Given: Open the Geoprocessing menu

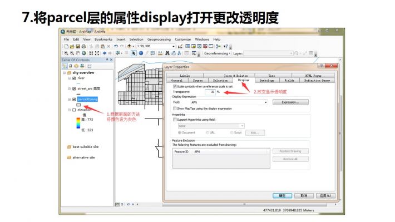Looking at the screenshot, I should click(x=159, y=40).
